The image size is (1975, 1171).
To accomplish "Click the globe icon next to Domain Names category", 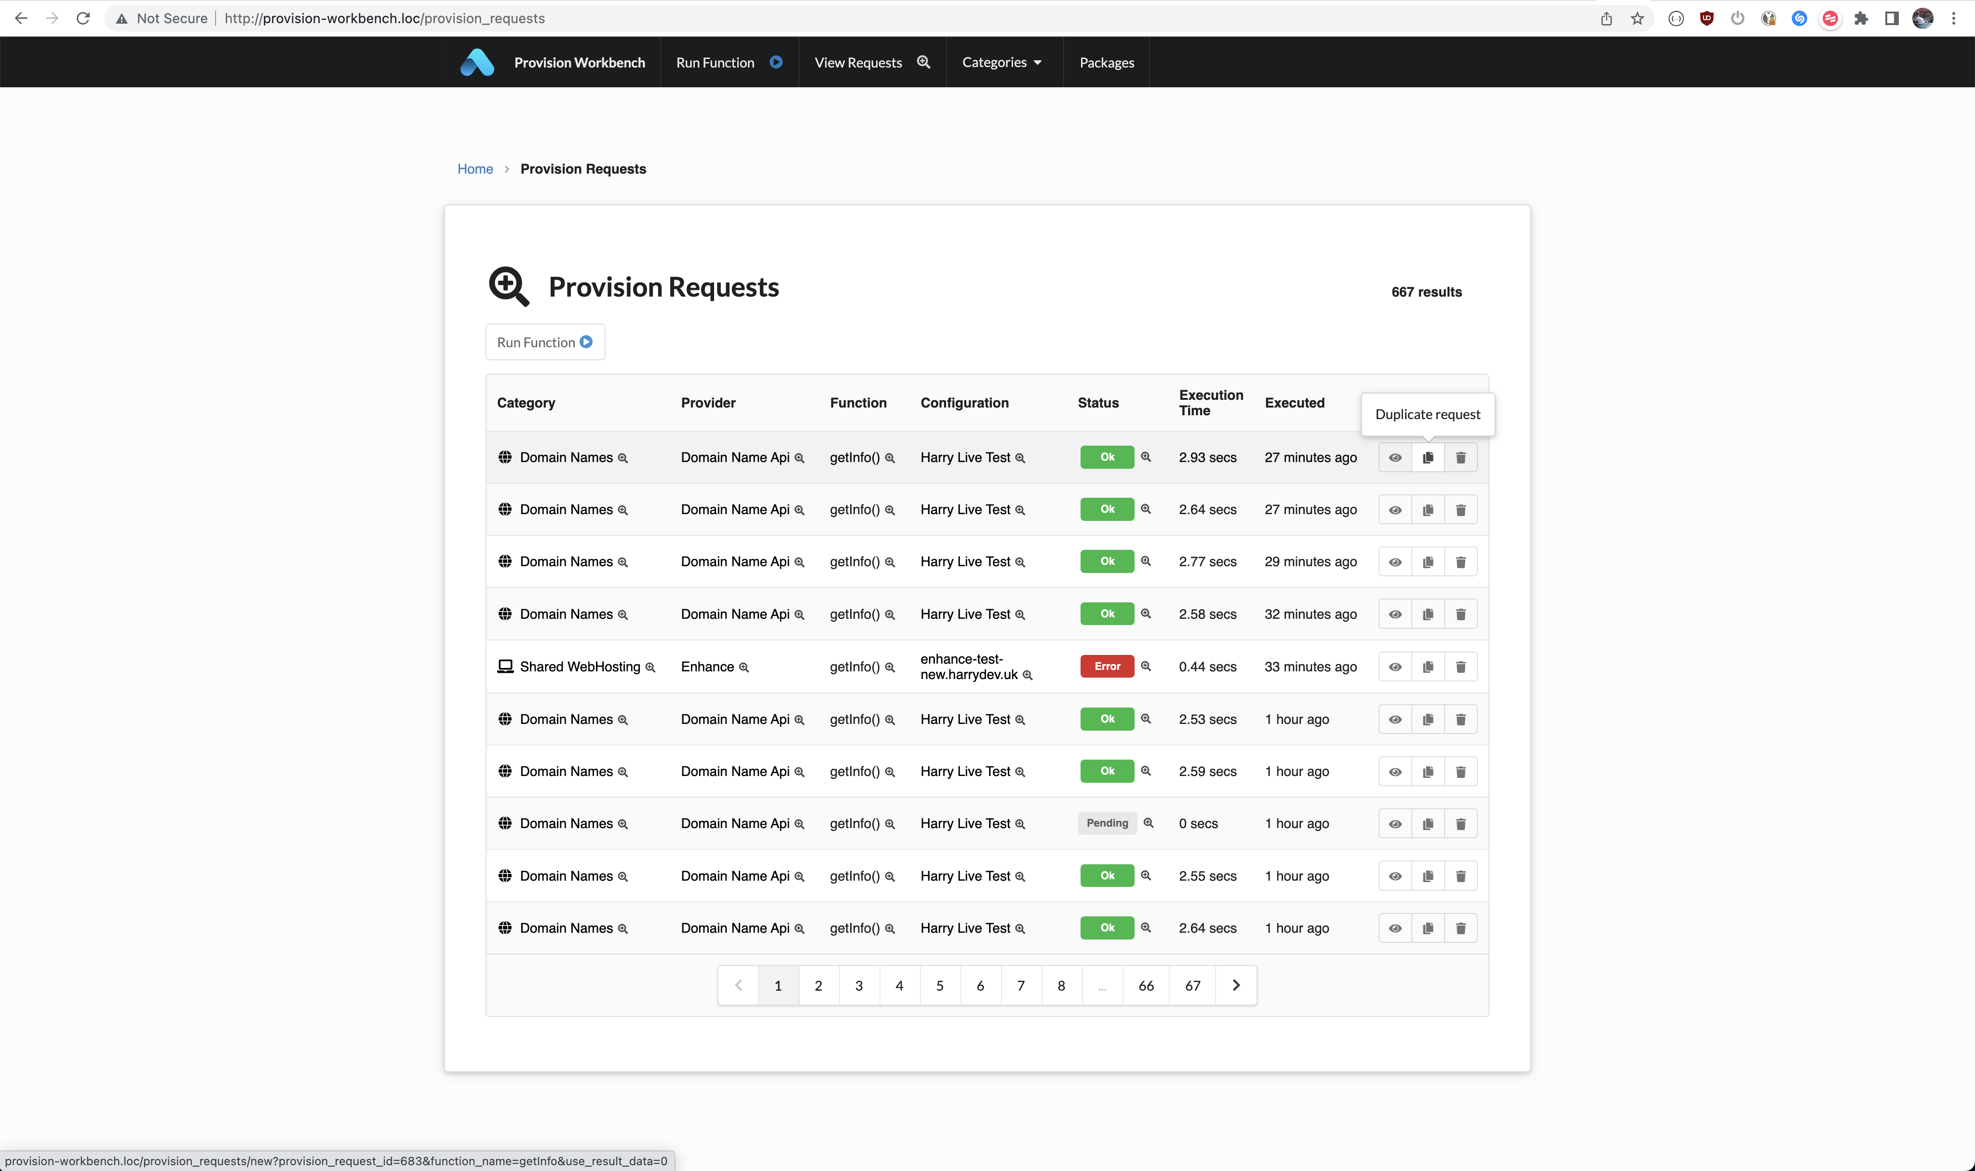I will pos(504,457).
